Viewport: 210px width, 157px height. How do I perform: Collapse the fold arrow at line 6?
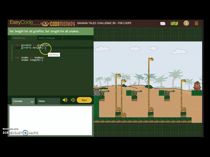pos(14,58)
